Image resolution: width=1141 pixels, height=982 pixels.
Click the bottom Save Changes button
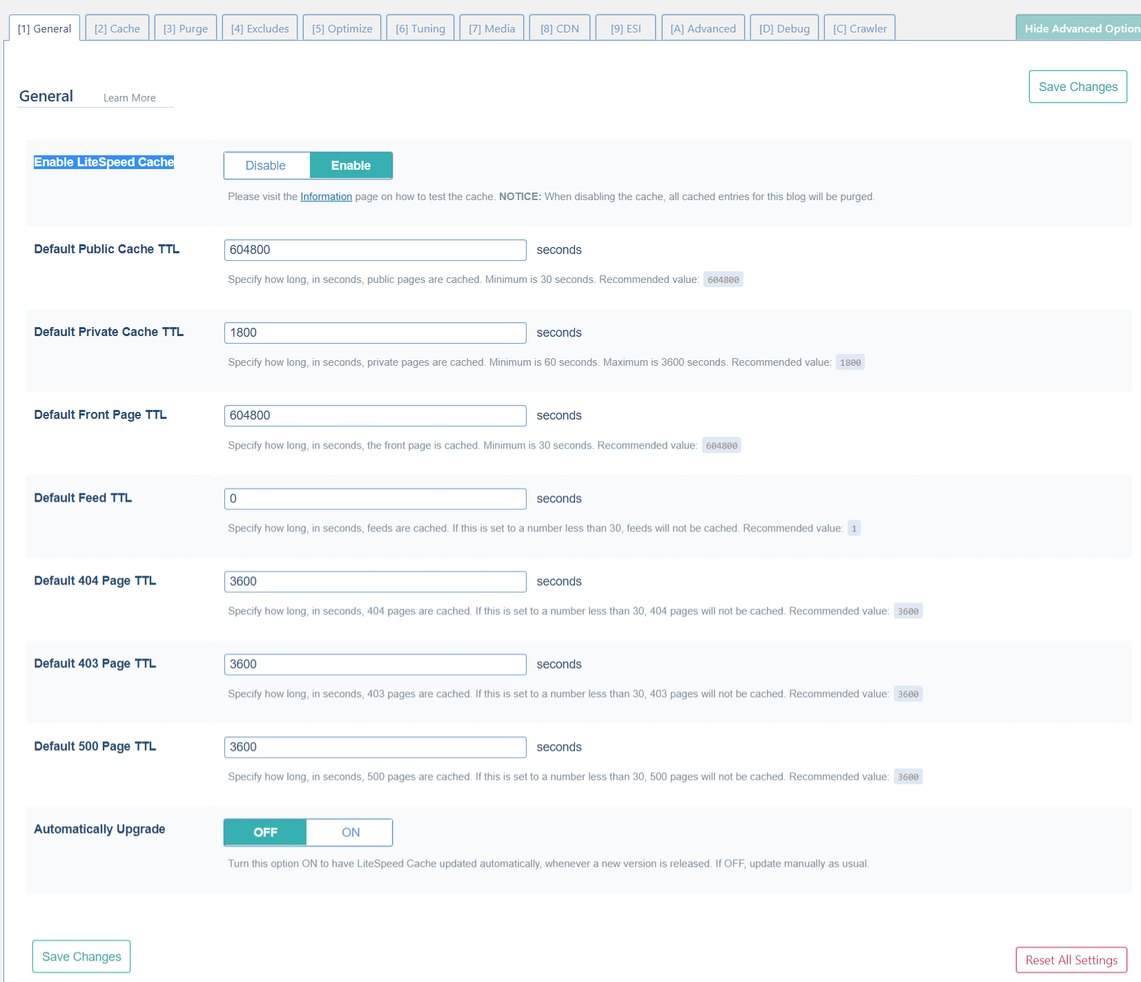coord(81,956)
